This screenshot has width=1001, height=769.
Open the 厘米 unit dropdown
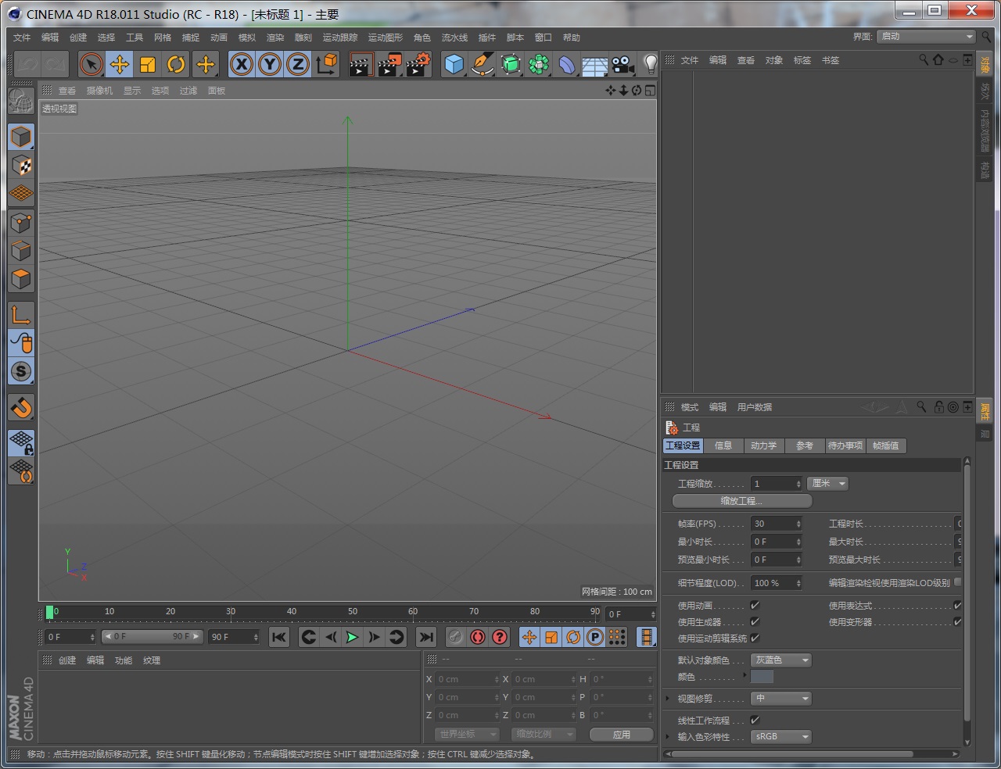(x=827, y=483)
